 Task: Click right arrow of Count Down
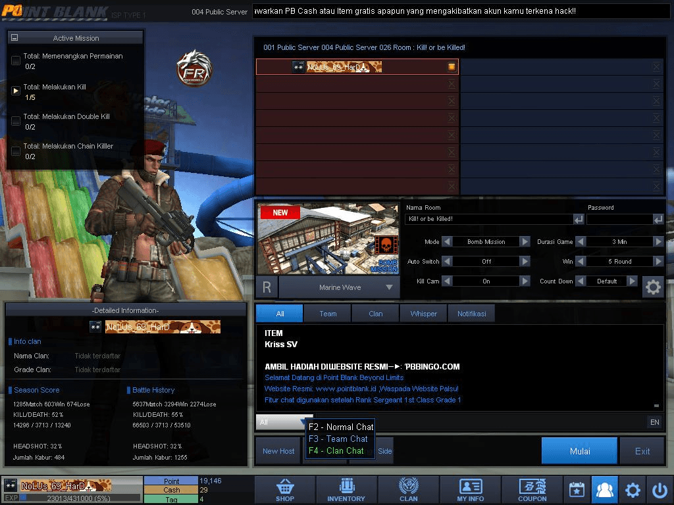point(631,281)
